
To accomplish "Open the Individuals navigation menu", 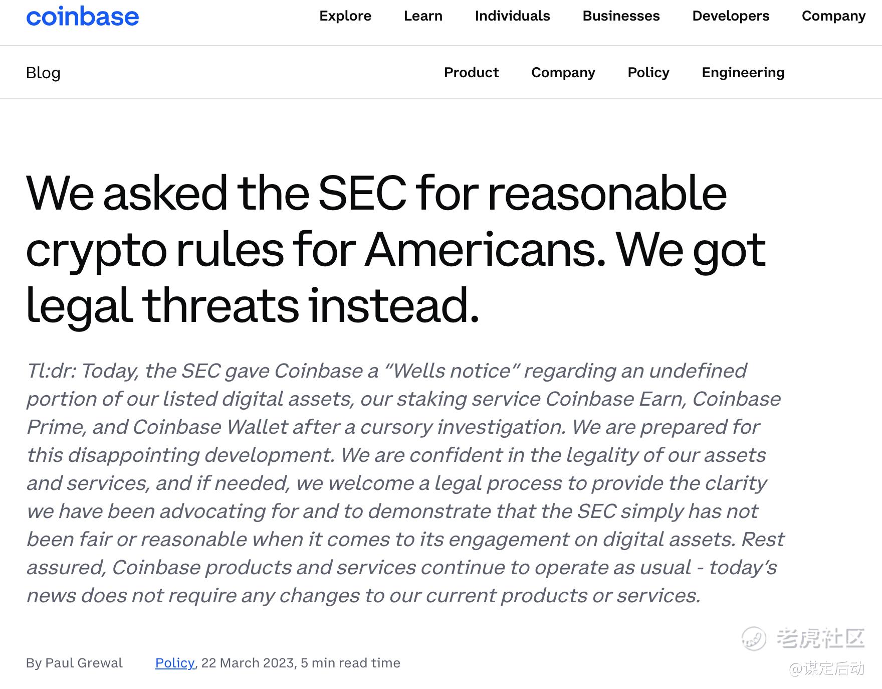I will point(512,16).
